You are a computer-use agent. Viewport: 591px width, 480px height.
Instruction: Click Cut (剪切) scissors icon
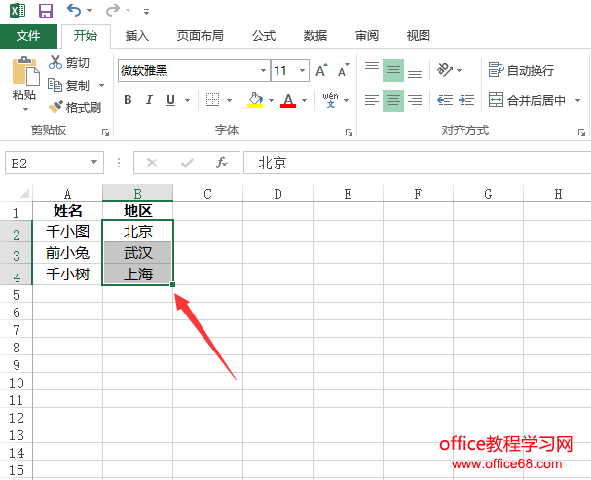point(55,62)
